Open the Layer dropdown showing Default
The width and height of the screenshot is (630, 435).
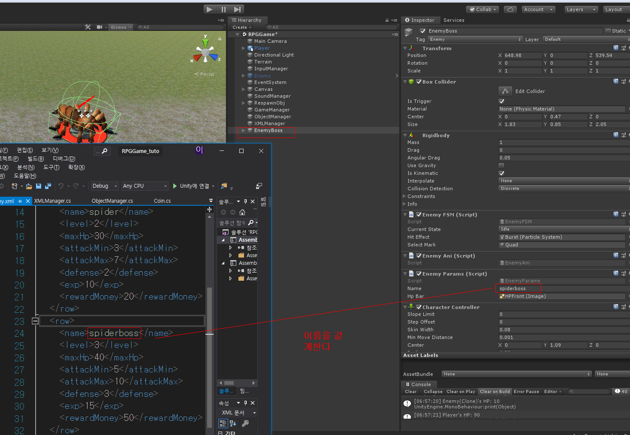coord(586,39)
